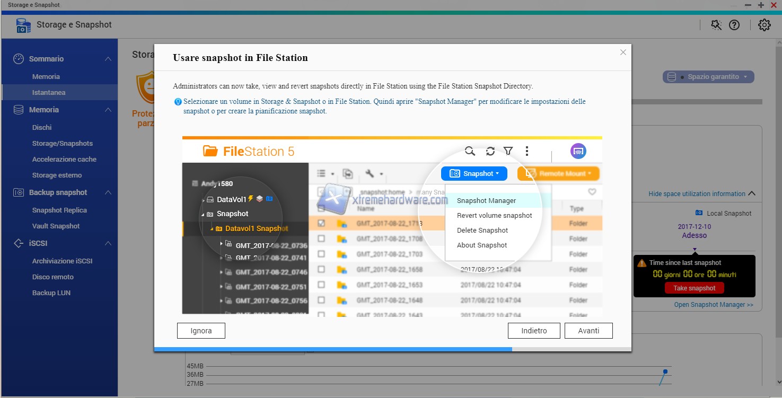Click the Indietro button
This screenshot has height=398, width=782.
tap(534, 331)
